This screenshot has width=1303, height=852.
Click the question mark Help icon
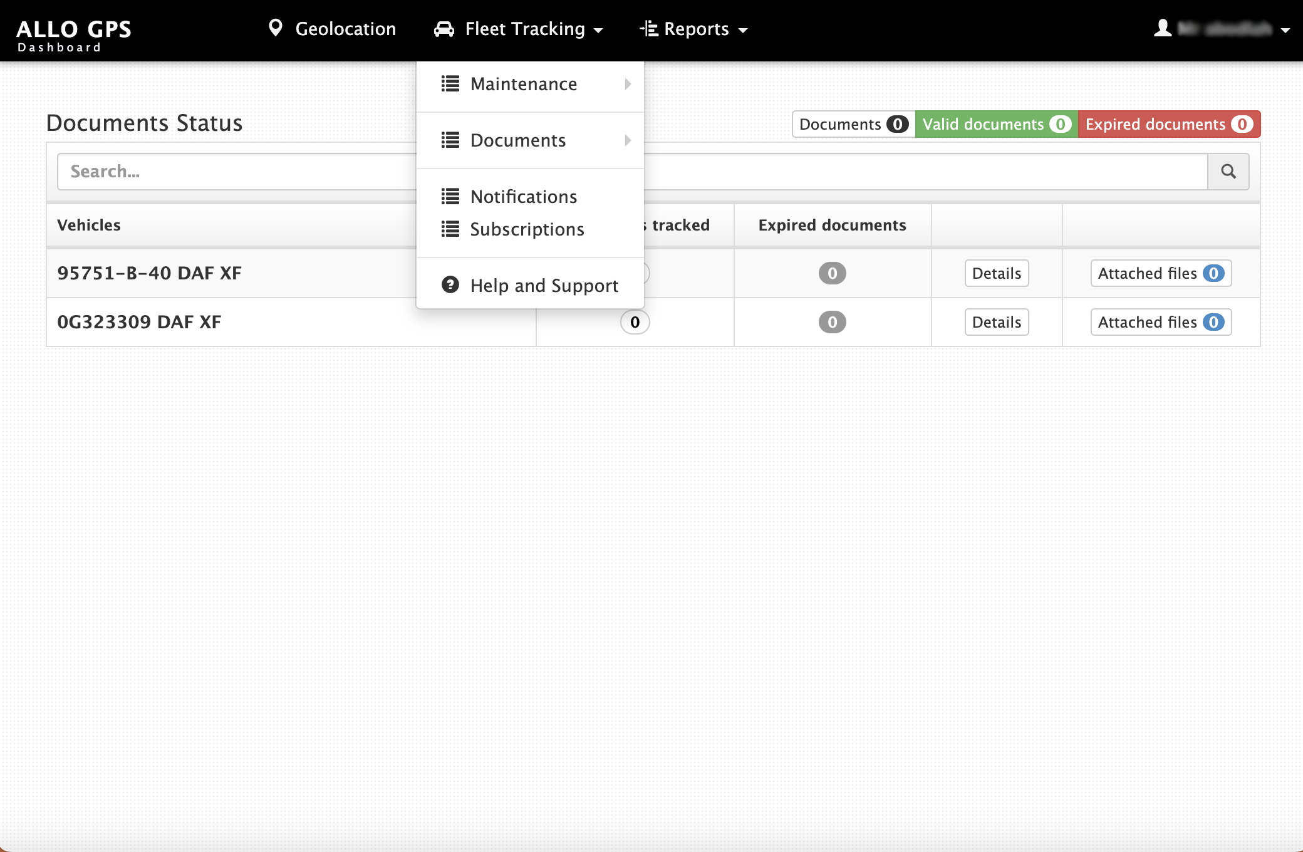pos(450,285)
